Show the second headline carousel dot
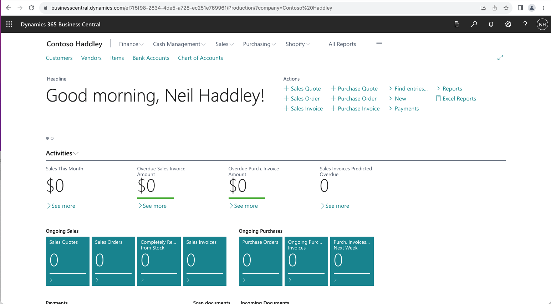 click(x=52, y=138)
